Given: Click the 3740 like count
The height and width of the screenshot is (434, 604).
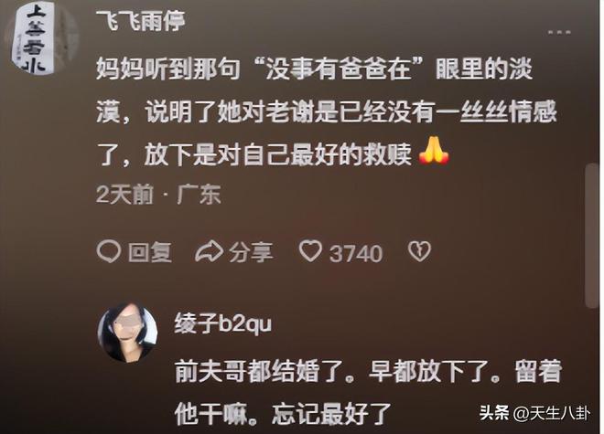Looking at the screenshot, I should [x=356, y=253].
